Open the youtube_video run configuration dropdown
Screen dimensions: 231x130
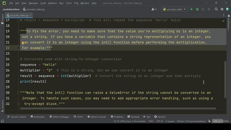[174, 9]
